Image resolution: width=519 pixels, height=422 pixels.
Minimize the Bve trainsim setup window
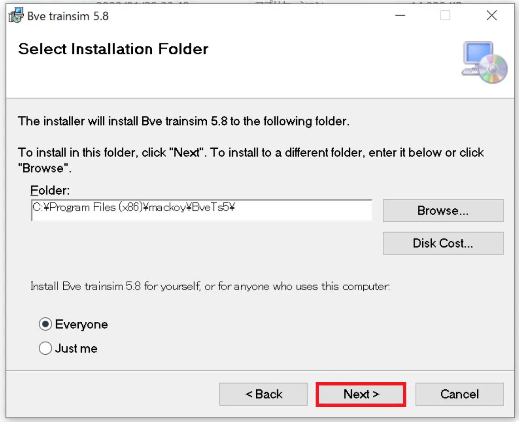tap(400, 16)
